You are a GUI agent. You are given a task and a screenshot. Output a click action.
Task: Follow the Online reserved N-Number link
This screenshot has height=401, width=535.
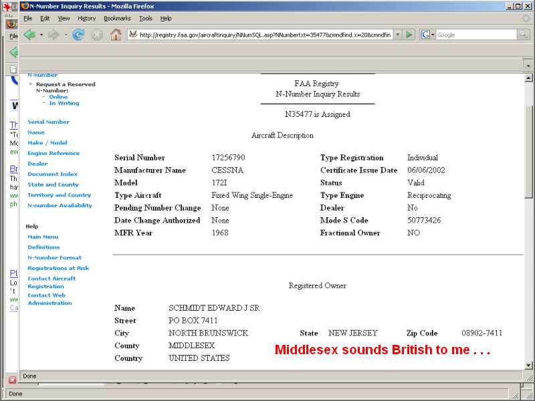click(58, 97)
